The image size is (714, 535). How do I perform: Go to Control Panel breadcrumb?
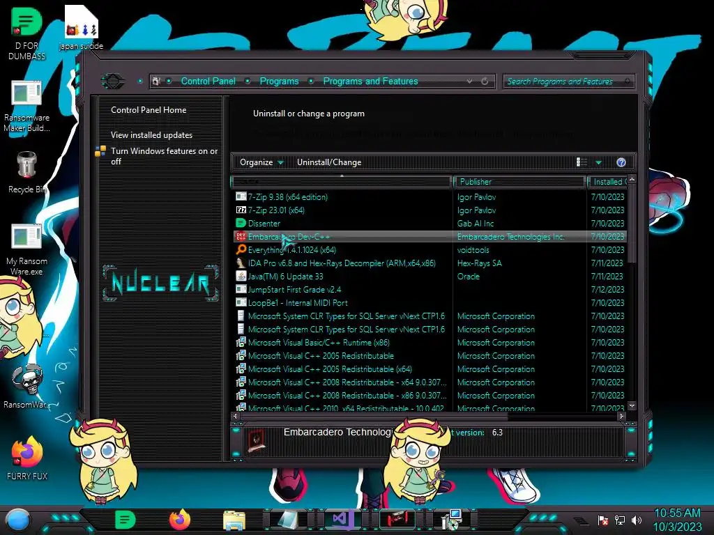point(208,81)
